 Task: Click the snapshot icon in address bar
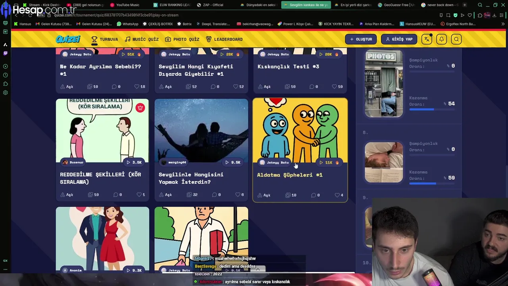448,15
